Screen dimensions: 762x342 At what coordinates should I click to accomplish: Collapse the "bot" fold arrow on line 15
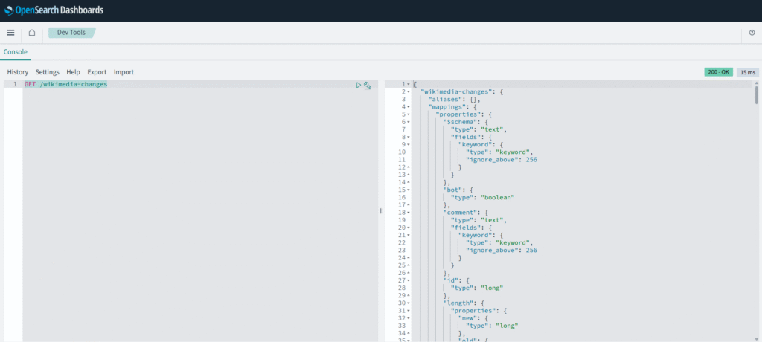(409, 190)
